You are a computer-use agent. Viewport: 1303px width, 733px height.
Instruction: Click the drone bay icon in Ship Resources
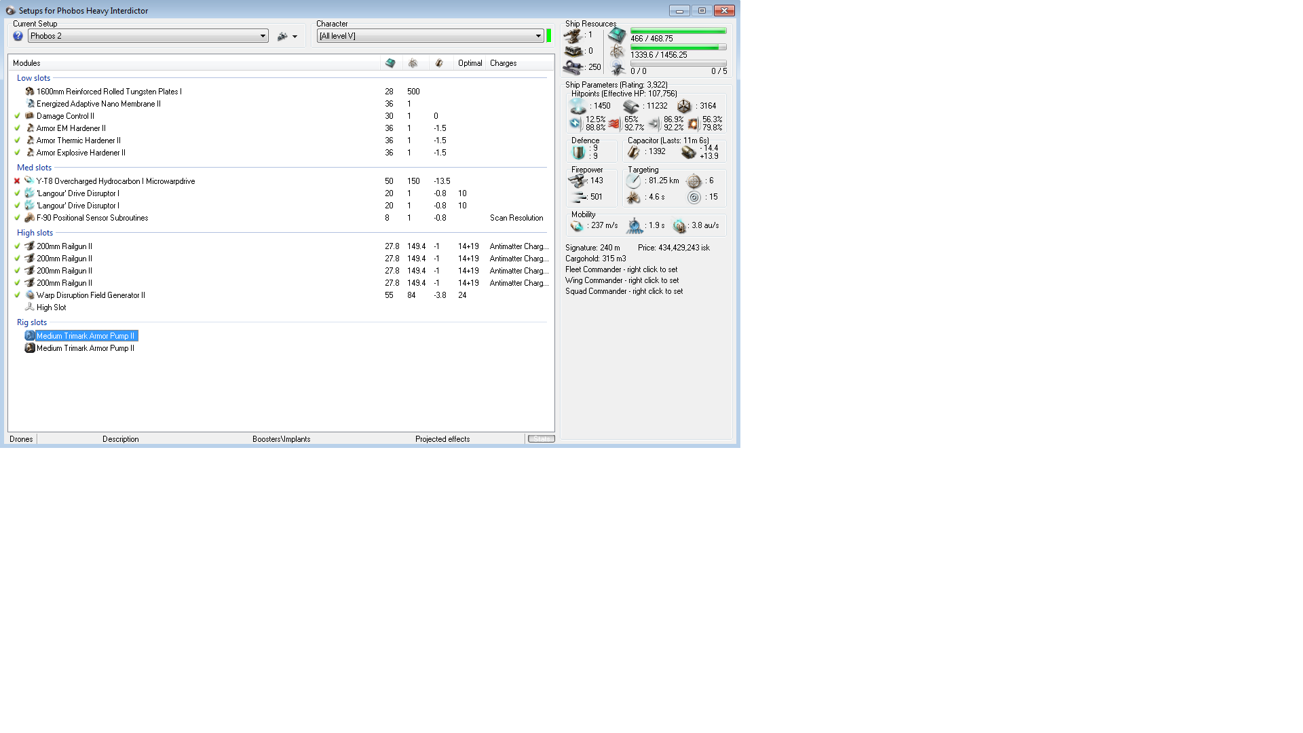pyautogui.click(x=618, y=69)
